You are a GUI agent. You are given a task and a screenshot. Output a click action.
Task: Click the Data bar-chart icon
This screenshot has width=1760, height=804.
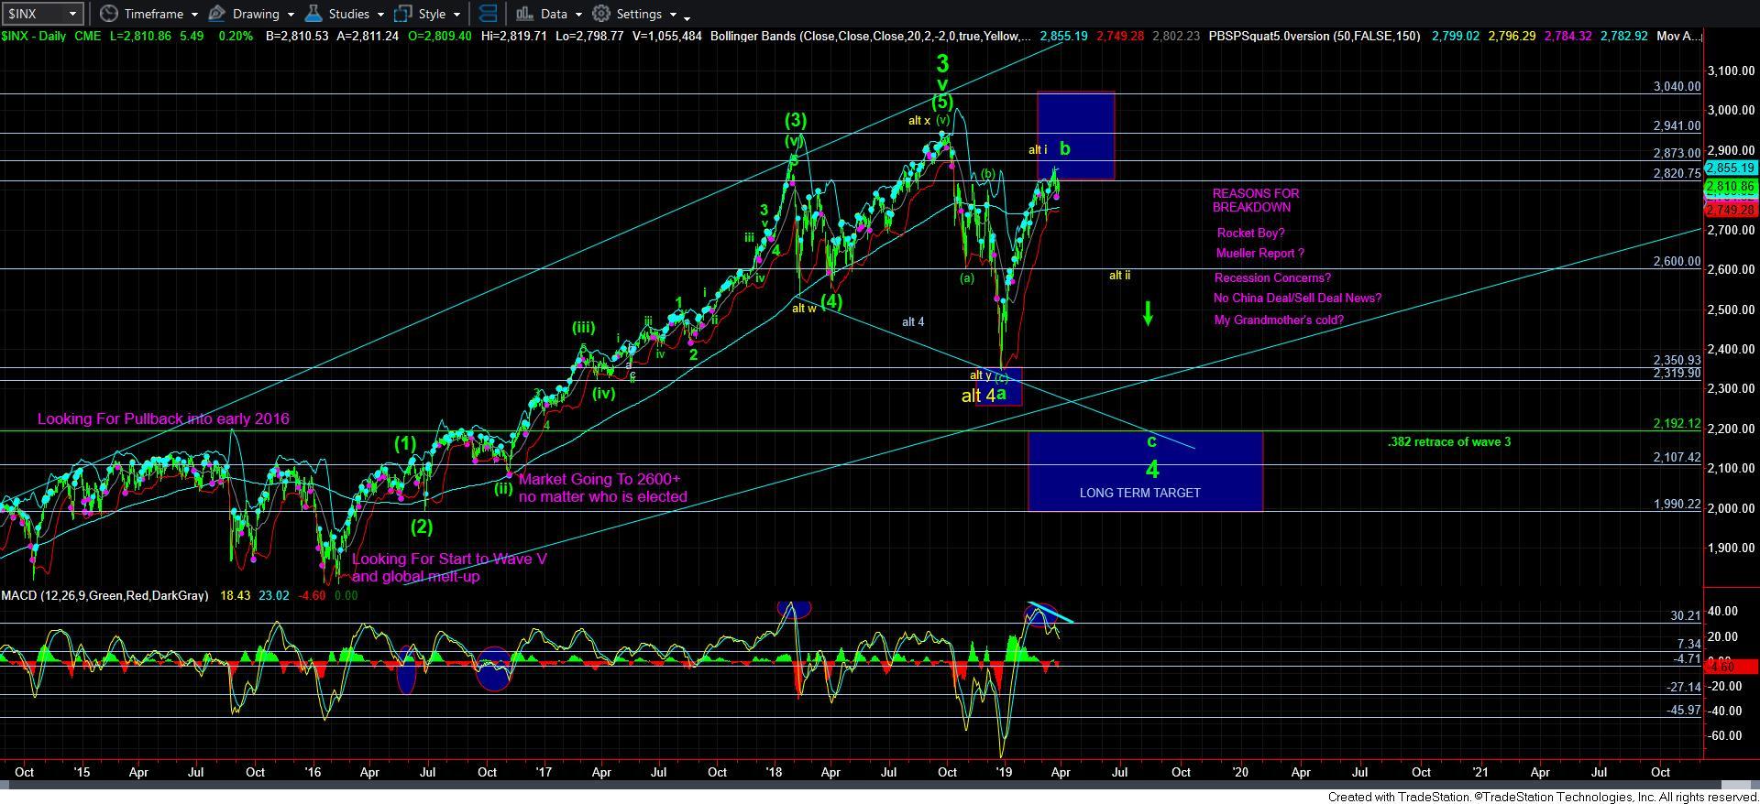[524, 14]
